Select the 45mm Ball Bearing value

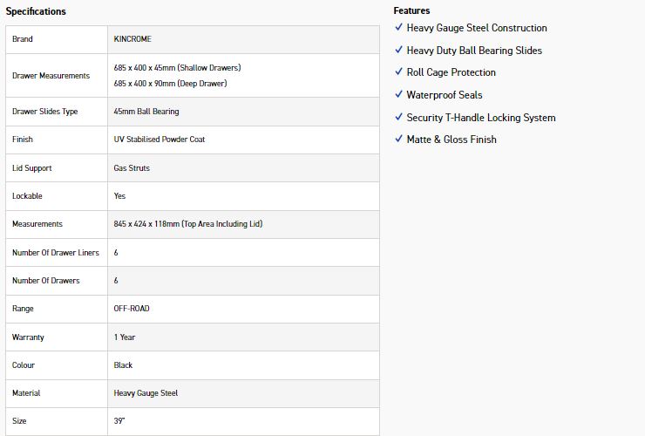146,112
